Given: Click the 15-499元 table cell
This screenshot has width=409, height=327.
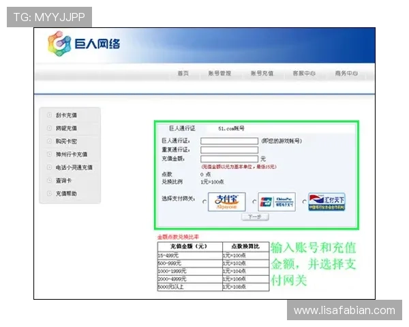Looking at the screenshot, I should click(x=190, y=255).
